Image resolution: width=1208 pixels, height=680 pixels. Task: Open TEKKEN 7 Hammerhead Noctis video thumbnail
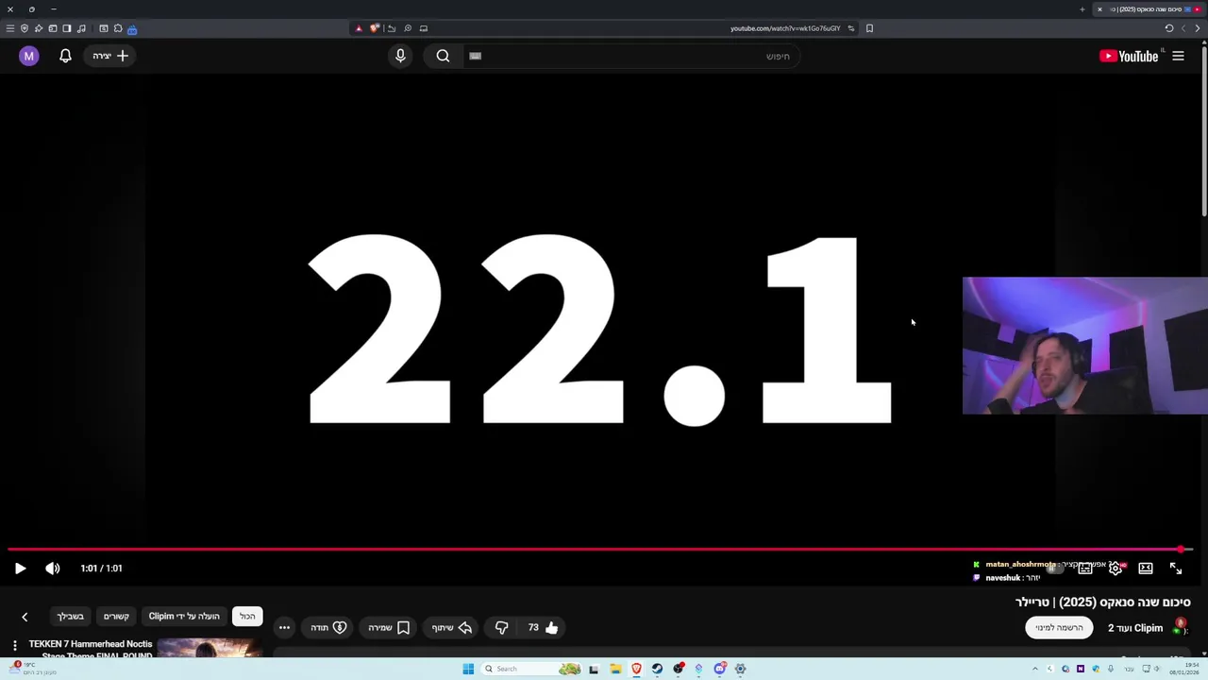point(210,648)
